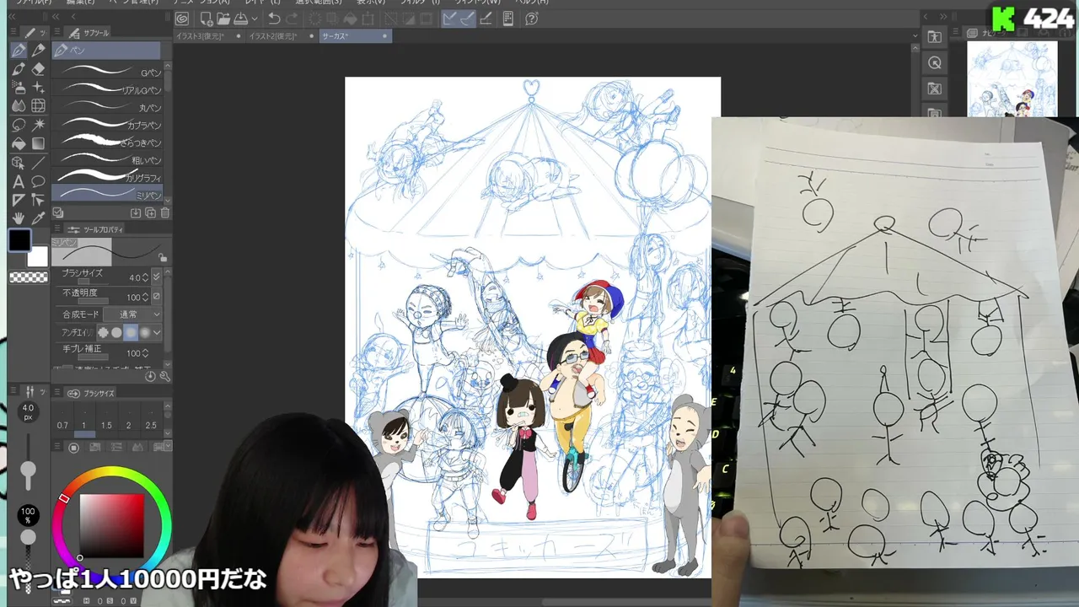
Task: Select the Fill bucket tool
Action: coord(19,143)
